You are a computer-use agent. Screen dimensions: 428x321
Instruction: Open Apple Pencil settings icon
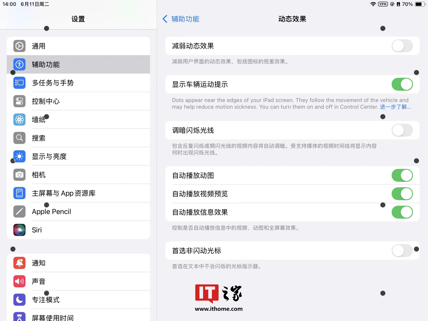(19, 212)
